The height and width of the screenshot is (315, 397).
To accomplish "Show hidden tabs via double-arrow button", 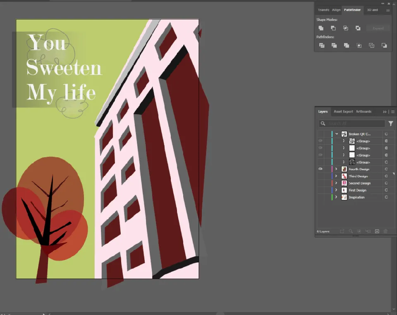I will (385, 112).
